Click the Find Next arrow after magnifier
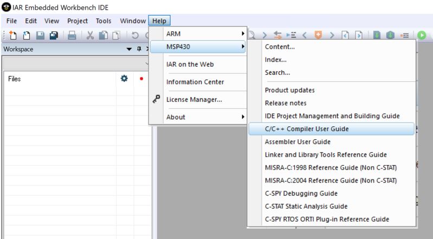The height and width of the screenshot is (239, 433). pyautogui.click(x=264, y=35)
